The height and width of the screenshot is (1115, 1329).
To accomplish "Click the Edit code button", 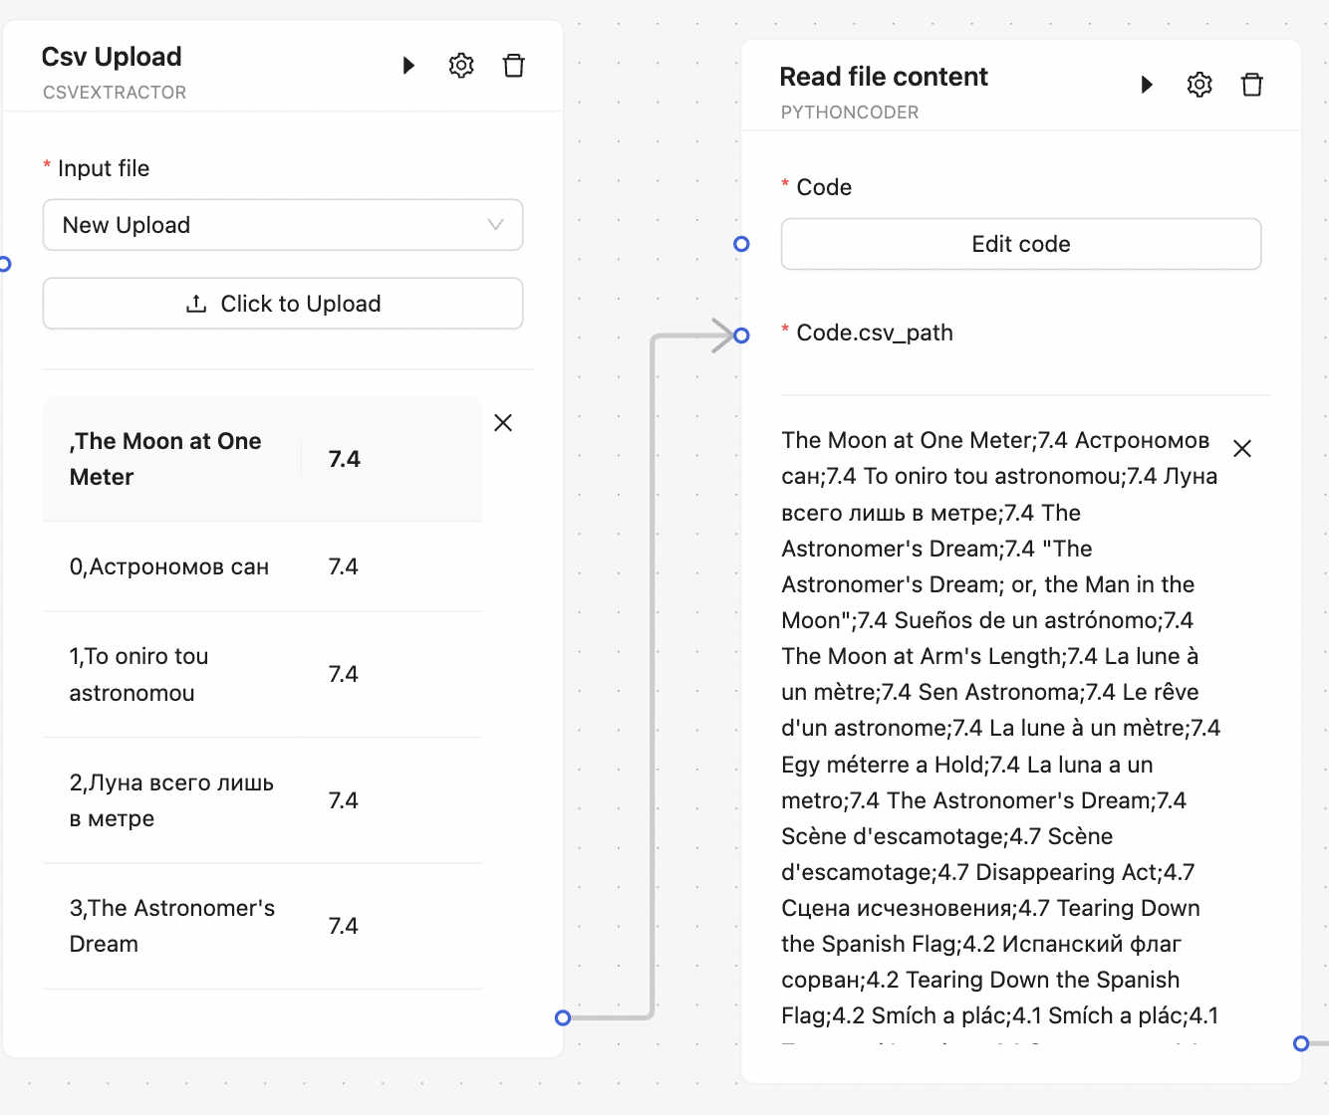I will [1021, 244].
